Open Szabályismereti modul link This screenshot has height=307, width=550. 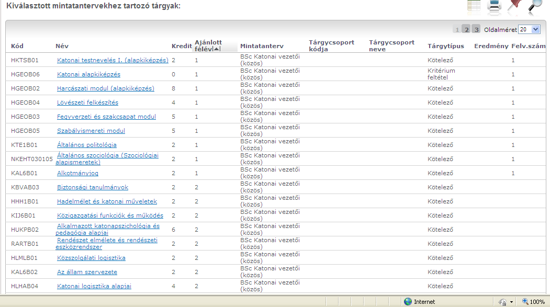91,131
